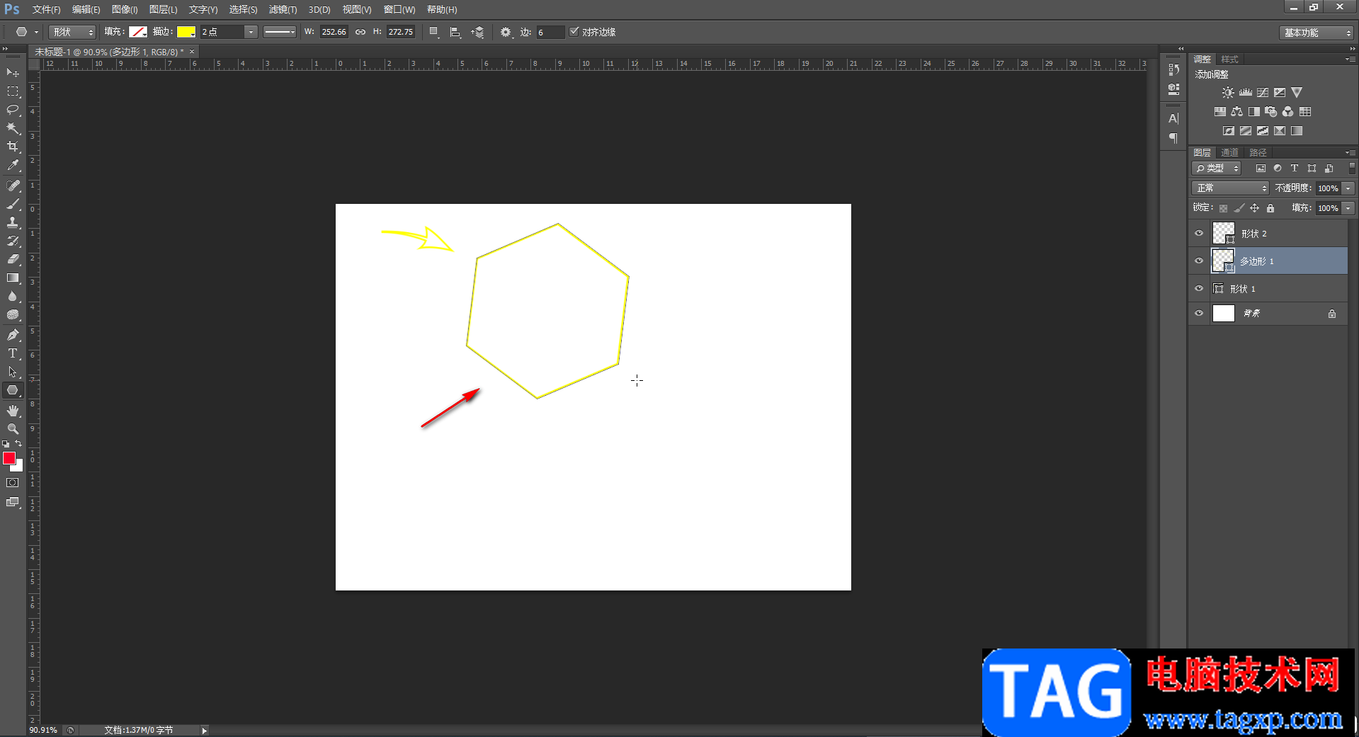This screenshot has height=737, width=1359.
Task: Open polygon options gear icon
Action: pos(505,32)
